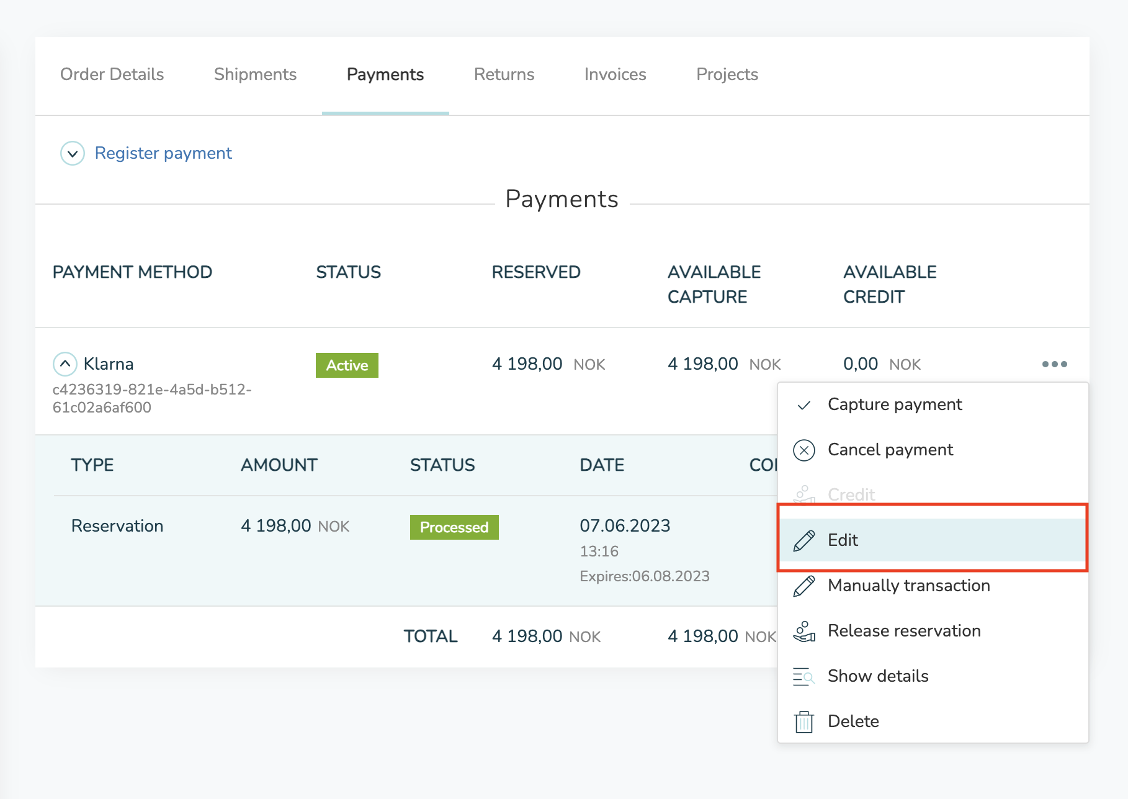
Task: Click the RESERVED column header
Action: pyautogui.click(x=536, y=272)
